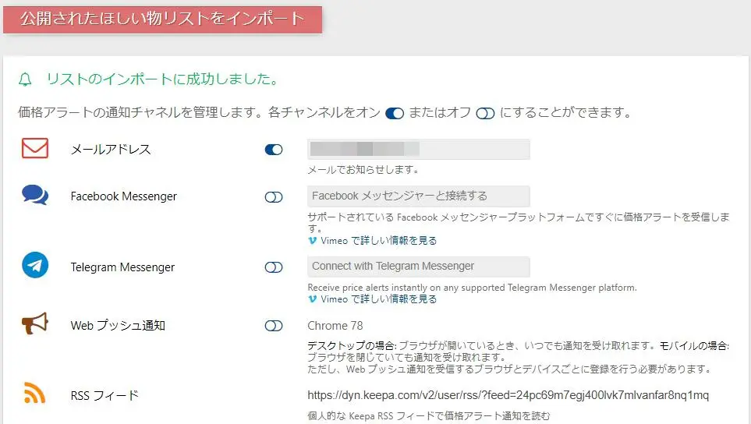Click the example 'on' toggle in the description
This screenshot has height=424, width=751.
click(x=395, y=114)
